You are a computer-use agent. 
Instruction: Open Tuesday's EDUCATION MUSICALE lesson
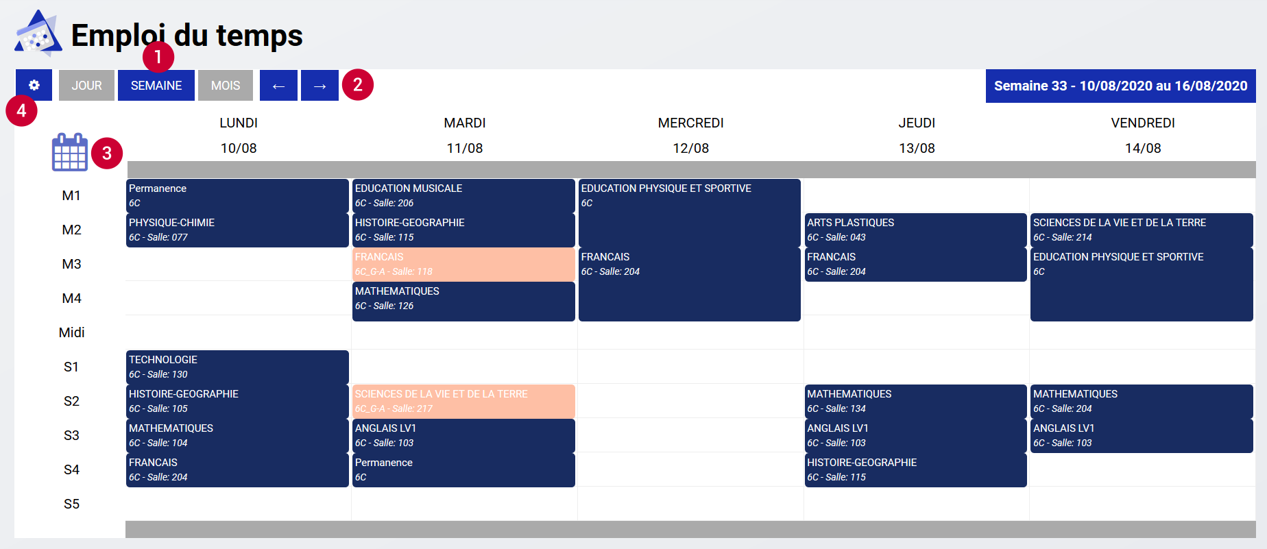(463, 195)
